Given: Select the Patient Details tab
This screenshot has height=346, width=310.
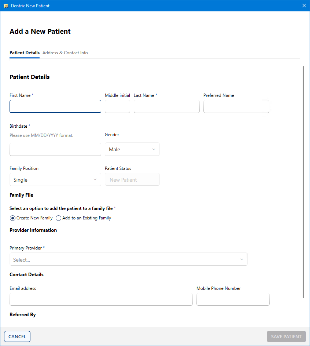Looking at the screenshot, I should (x=25, y=53).
